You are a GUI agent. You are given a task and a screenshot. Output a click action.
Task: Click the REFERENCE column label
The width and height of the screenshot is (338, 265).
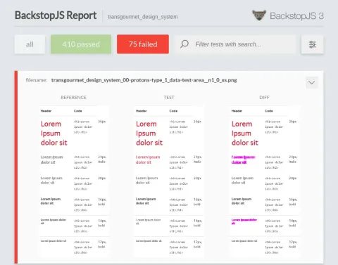coord(74,98)
